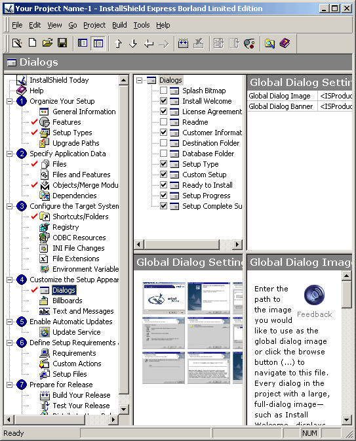Select Update Service node
356x441 pixels.
click(x=77, y=332)
